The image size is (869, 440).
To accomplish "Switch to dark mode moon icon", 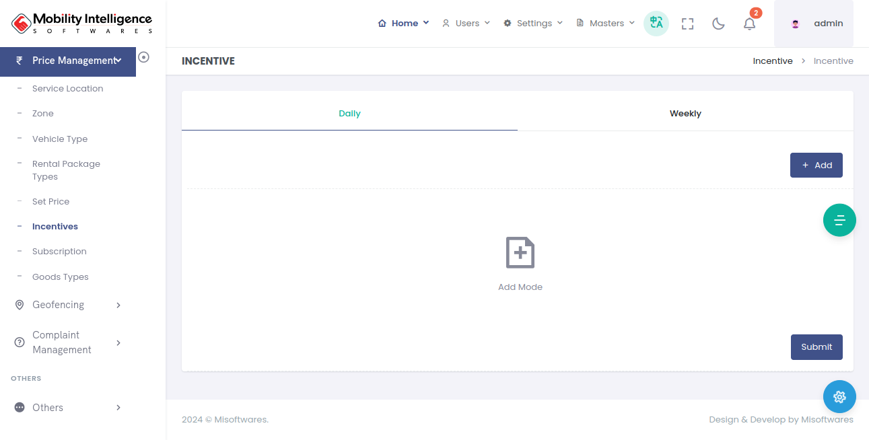I will click(x=718, y=24).
